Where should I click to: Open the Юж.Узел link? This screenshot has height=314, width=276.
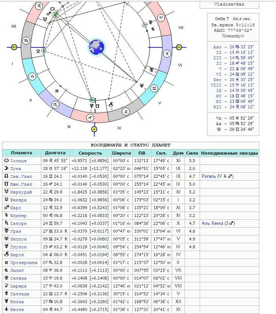click(x=21, y=184)
